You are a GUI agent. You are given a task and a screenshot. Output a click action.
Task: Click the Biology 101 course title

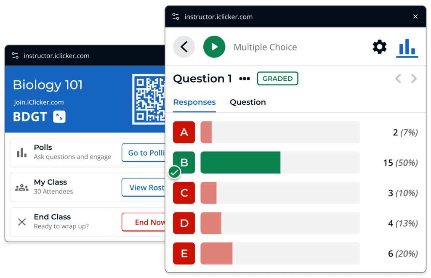tap(48, 85)
